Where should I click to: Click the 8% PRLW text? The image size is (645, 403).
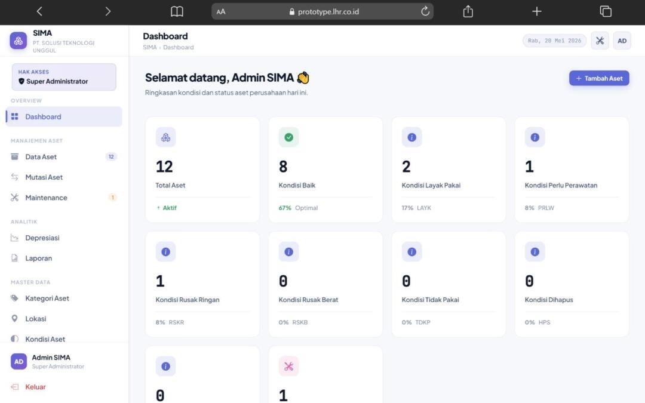pyautogui.click(x=539, y=208)
